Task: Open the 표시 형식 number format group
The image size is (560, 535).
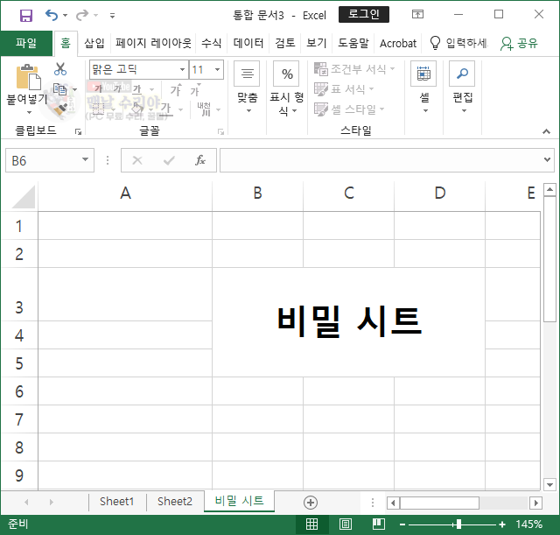Action: (287, 88)
